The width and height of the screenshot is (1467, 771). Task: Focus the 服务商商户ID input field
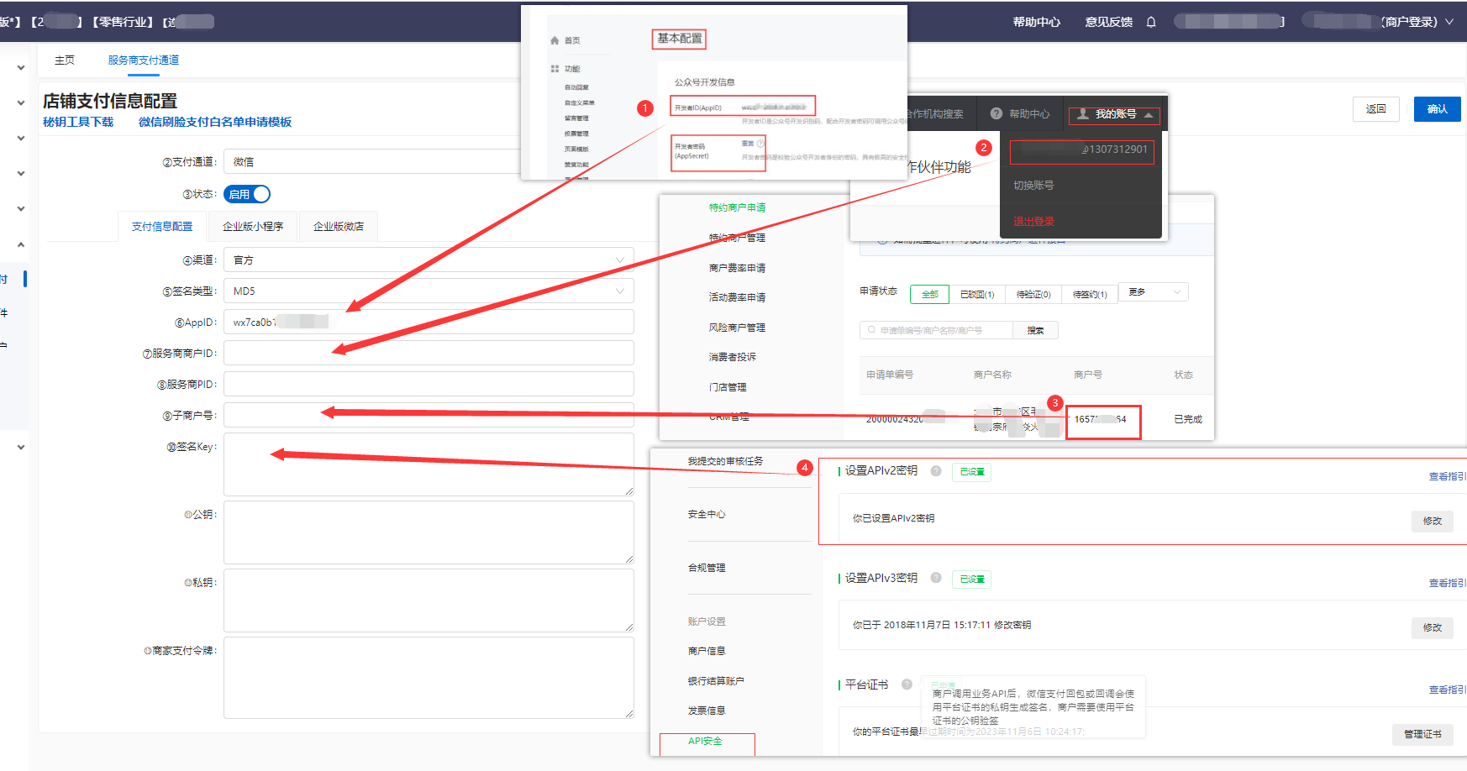click(429, 354)
